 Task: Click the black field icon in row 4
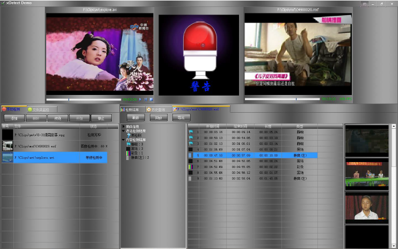(x=190, y=149)
